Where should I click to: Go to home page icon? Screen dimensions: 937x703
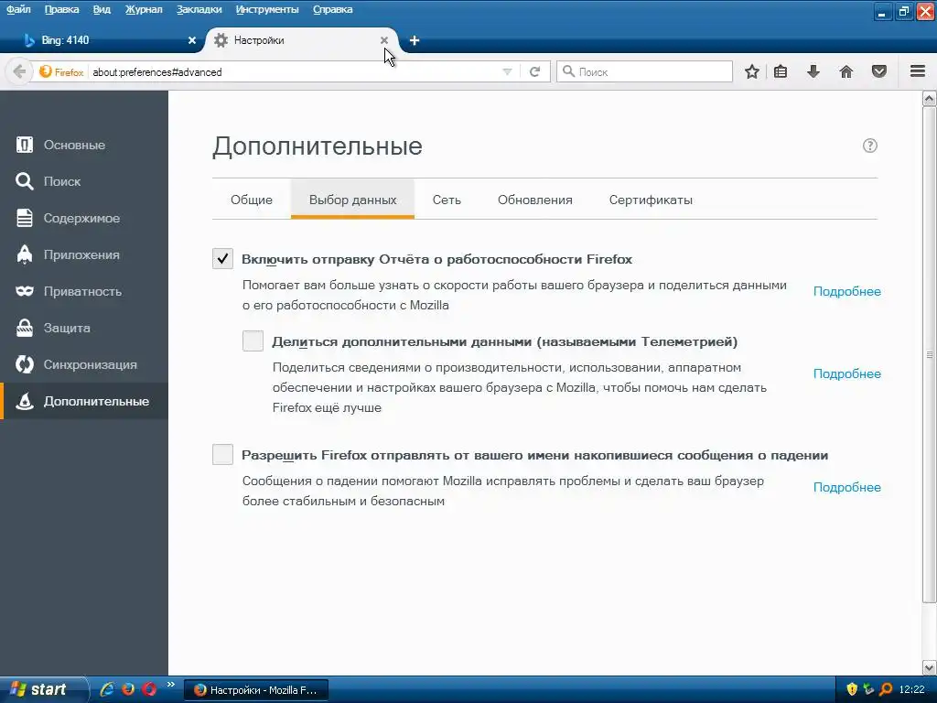pyautogui.click(x=845, y=71)
